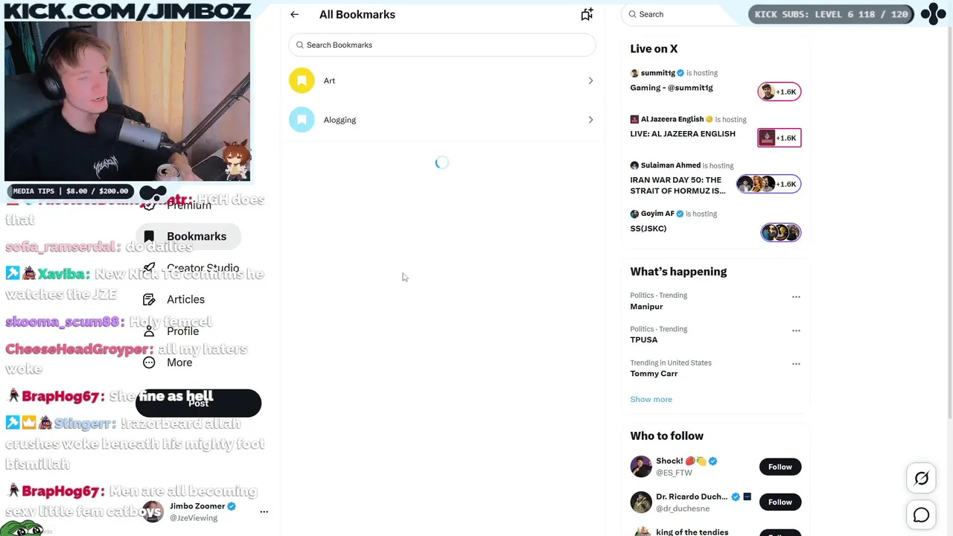Screen dimensions: 953x536
Task: Open the yellow Art folder icon
Action: click(x=302, y=80)
